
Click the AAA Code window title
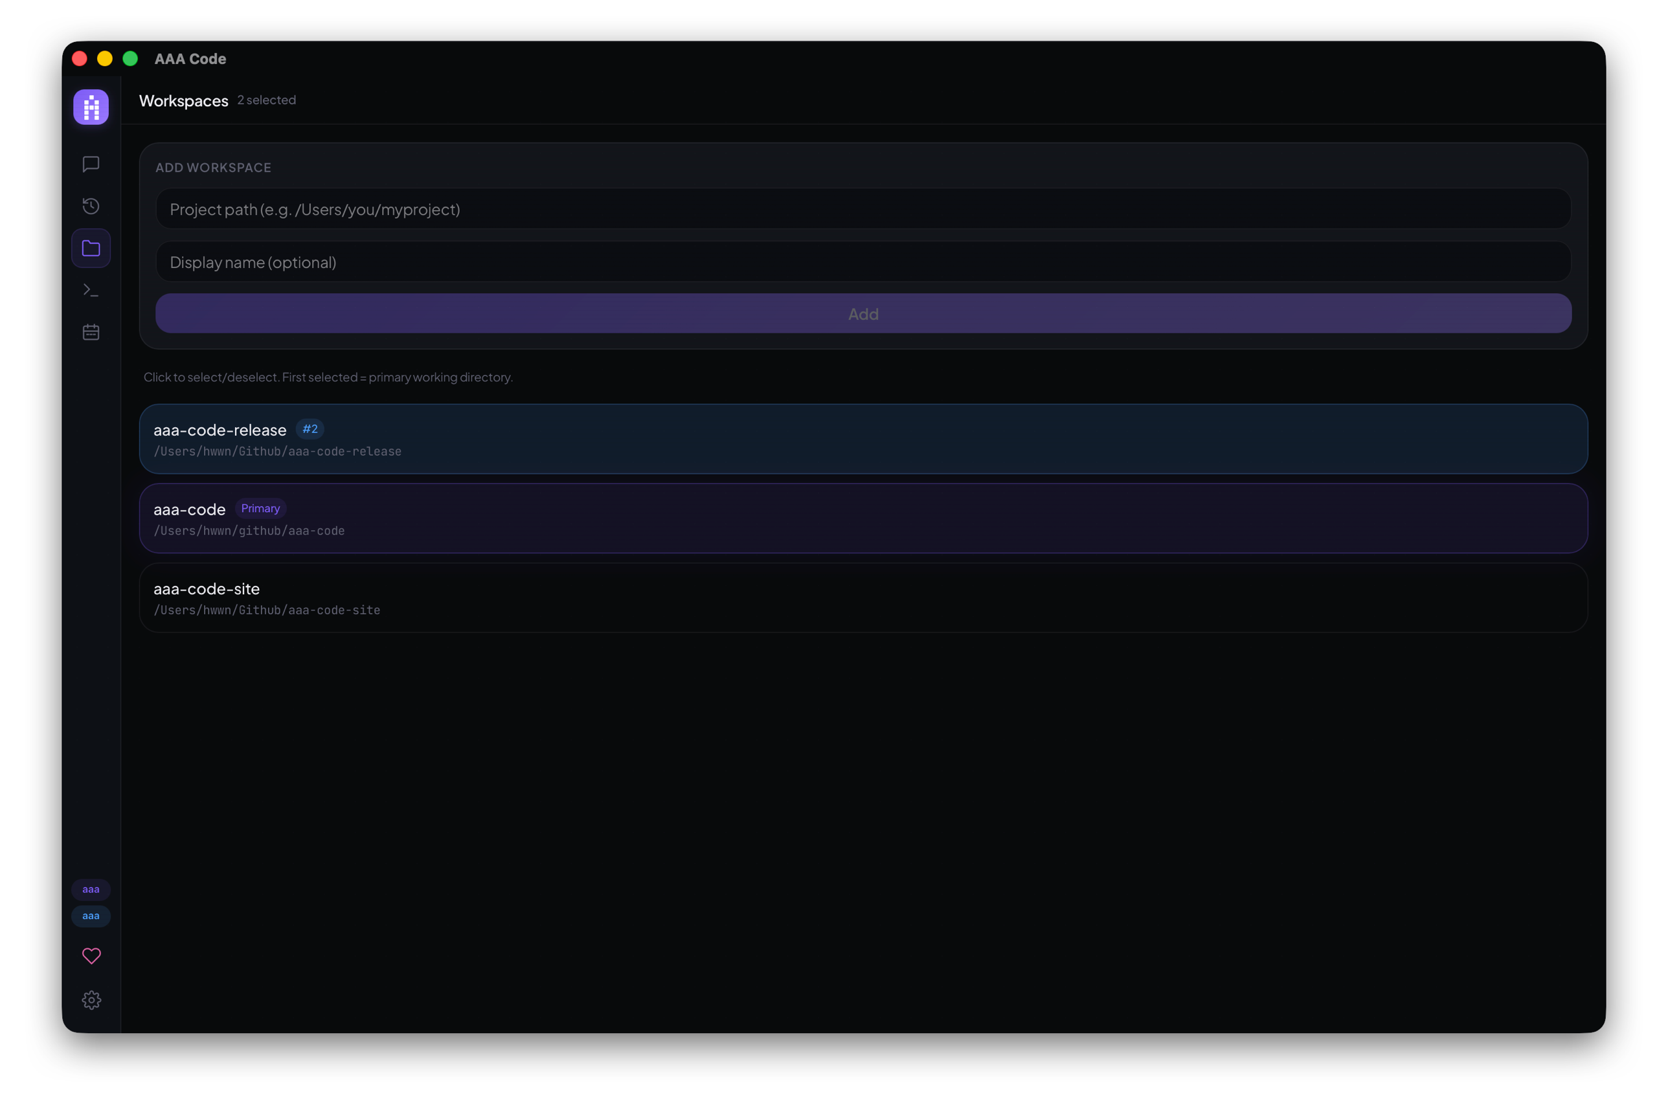(x=190, y=59)
